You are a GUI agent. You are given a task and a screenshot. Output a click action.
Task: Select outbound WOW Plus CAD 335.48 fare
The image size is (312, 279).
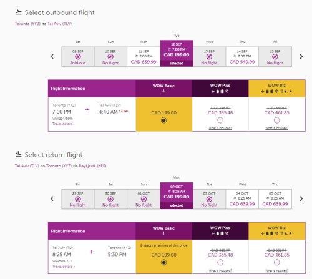click(x=220, y=120)
